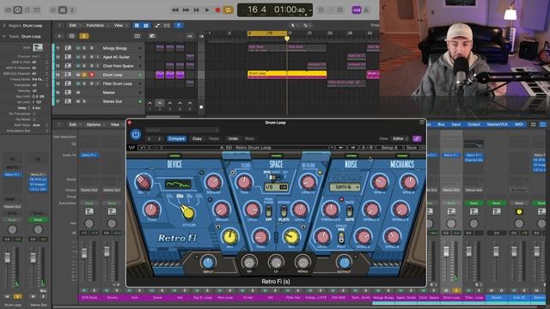Viewport: 550px width, 309px height.
Task: Load previous preset with left arrow
Action: [150, 139]
